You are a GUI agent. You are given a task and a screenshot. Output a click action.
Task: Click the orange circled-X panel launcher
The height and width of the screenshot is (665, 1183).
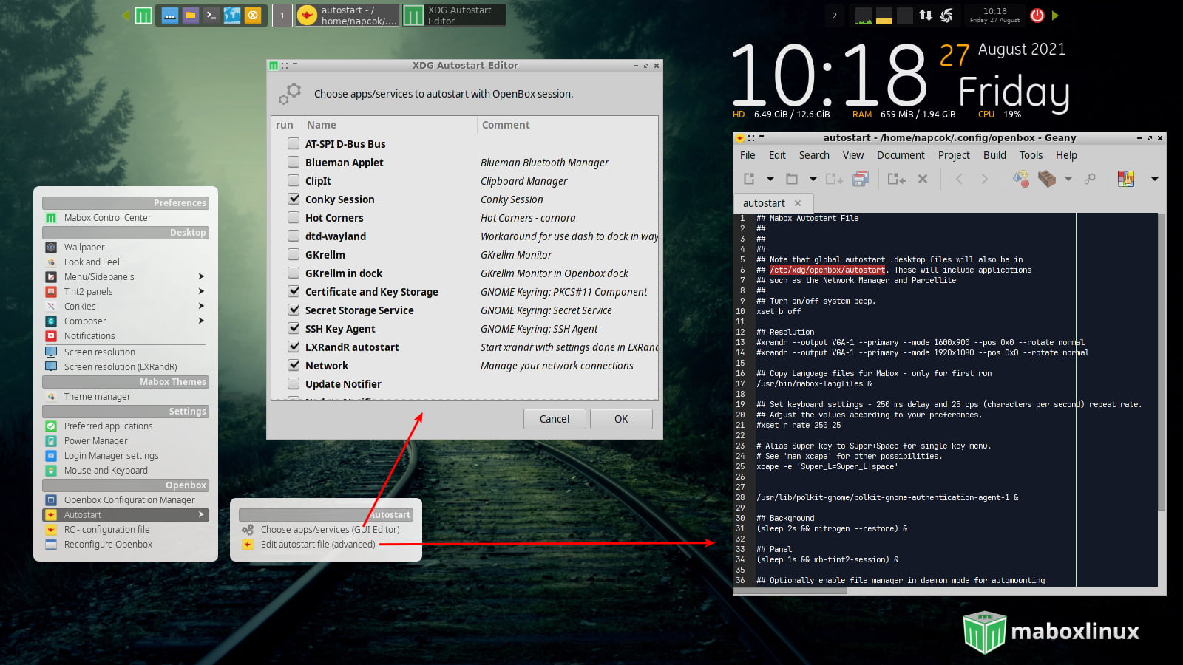[x=253, y=15]
